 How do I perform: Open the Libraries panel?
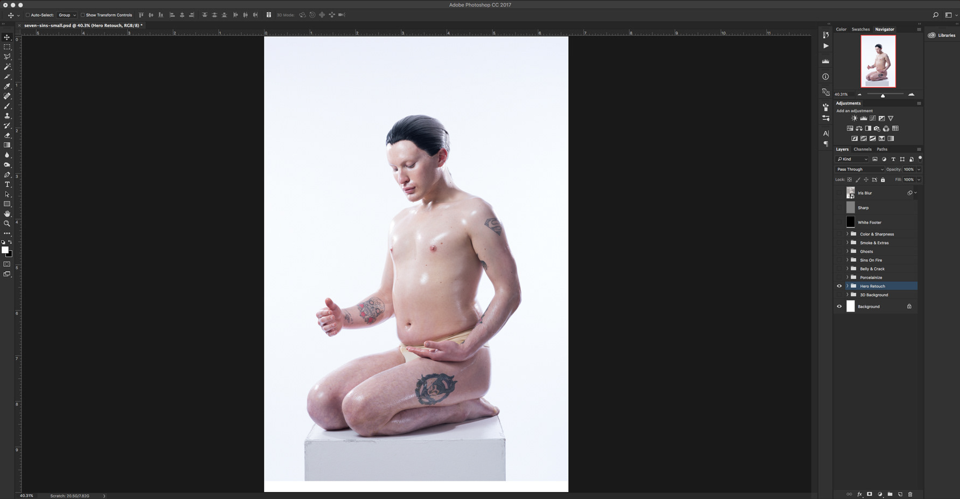coord(942,35)
